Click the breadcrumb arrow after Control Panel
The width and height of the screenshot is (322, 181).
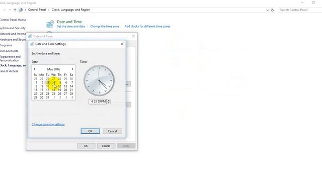pyautogui.click(x=49, y=10)
